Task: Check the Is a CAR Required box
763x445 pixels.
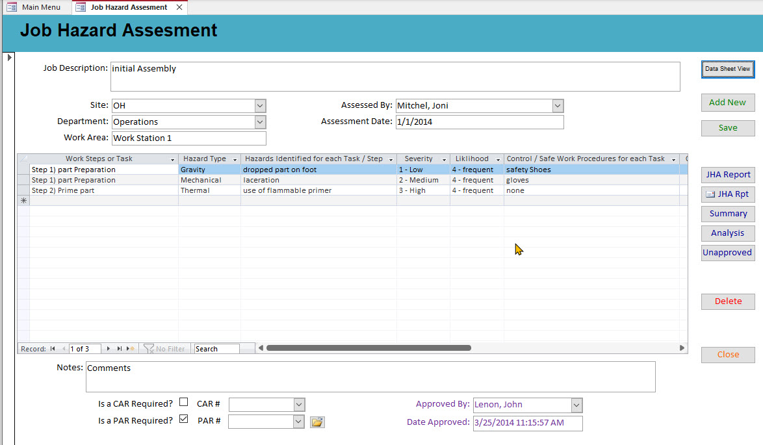Action: click(x=184, y=403)
